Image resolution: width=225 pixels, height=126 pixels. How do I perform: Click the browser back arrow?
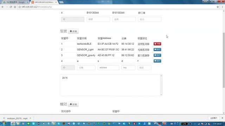(3, 7)
